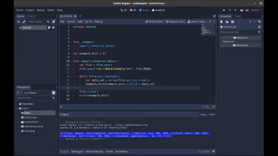The image size is (278, 156).
Task: Open the AssetLib workspace
Action: pos(158,10)
